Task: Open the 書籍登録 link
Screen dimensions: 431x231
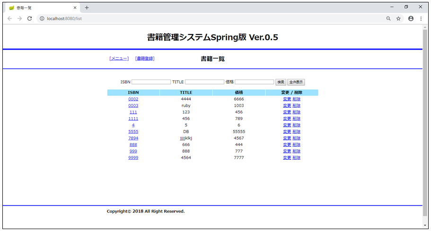Action: [x=145, y=59]
